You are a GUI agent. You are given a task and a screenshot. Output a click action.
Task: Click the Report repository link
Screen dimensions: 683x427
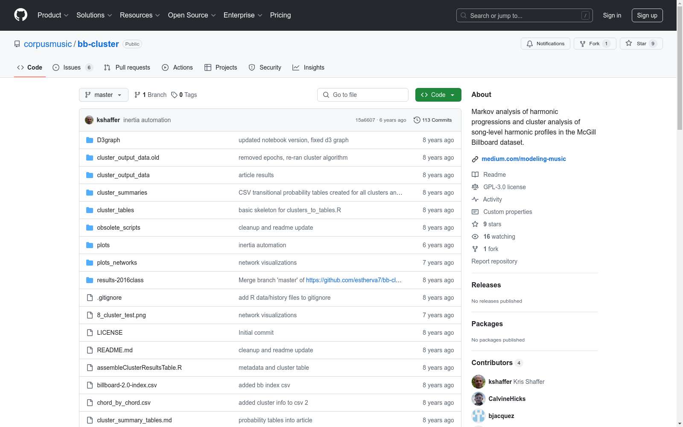[x=494, y=261]
